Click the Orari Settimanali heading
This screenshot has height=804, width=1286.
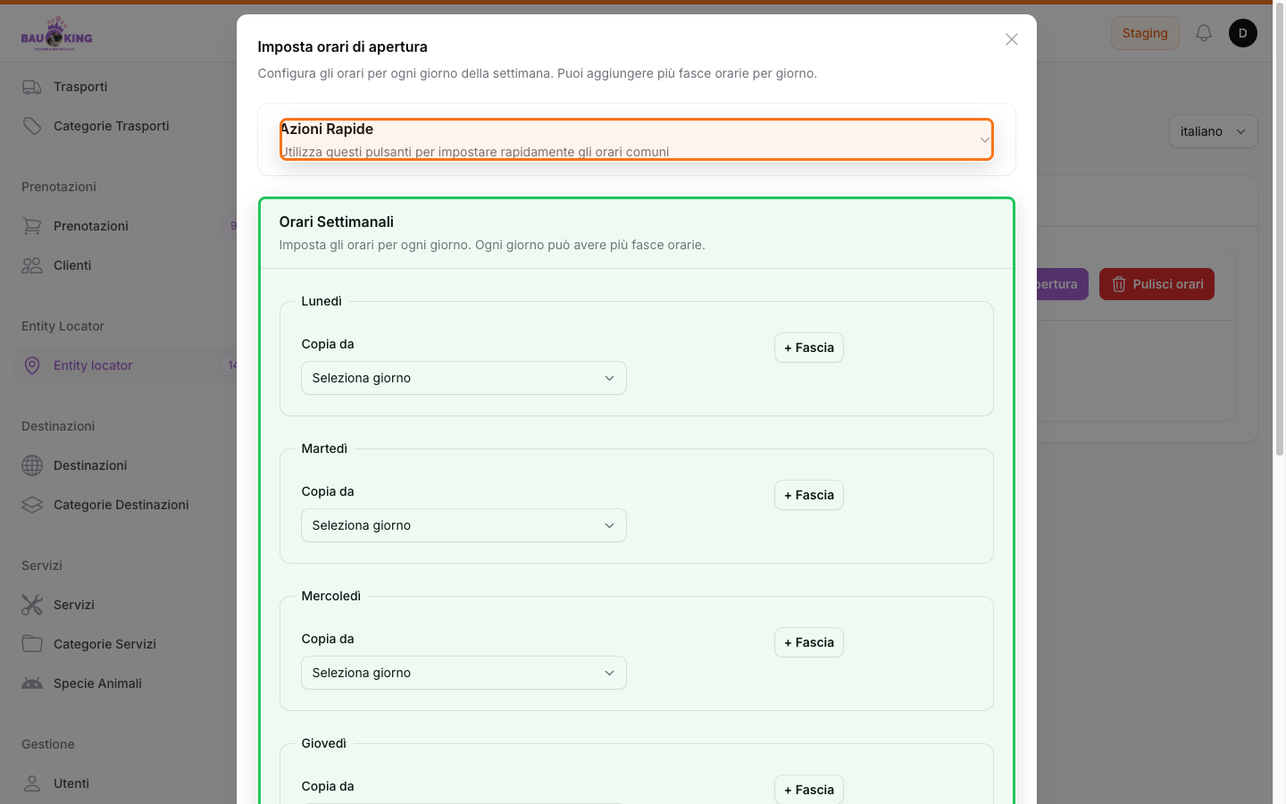pyautogui.click(x=336, y=222)
